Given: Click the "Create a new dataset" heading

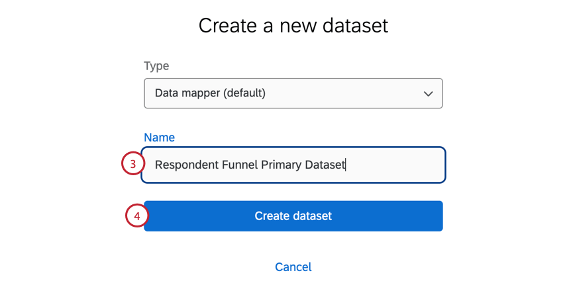Looking at the screenshot, I should point(293,26).
